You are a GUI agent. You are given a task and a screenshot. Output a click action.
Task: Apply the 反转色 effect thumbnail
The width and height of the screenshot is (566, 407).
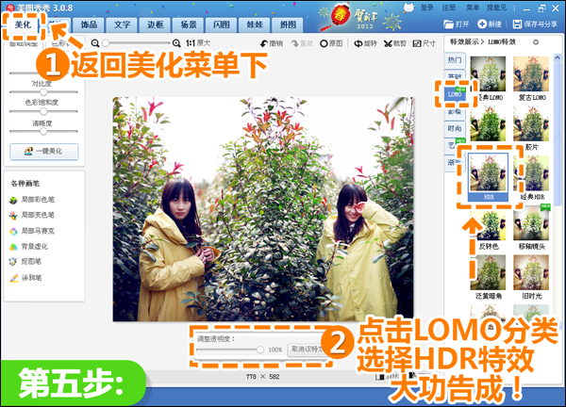[488, 222]
